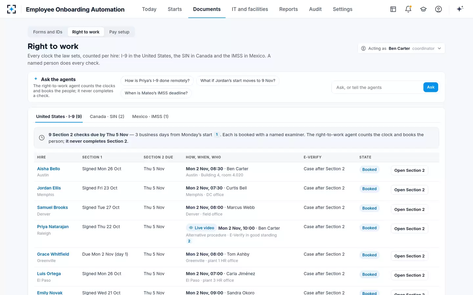Switch to the Canada SIN tab
Screen dimensions: 473x295
(107, 116)
